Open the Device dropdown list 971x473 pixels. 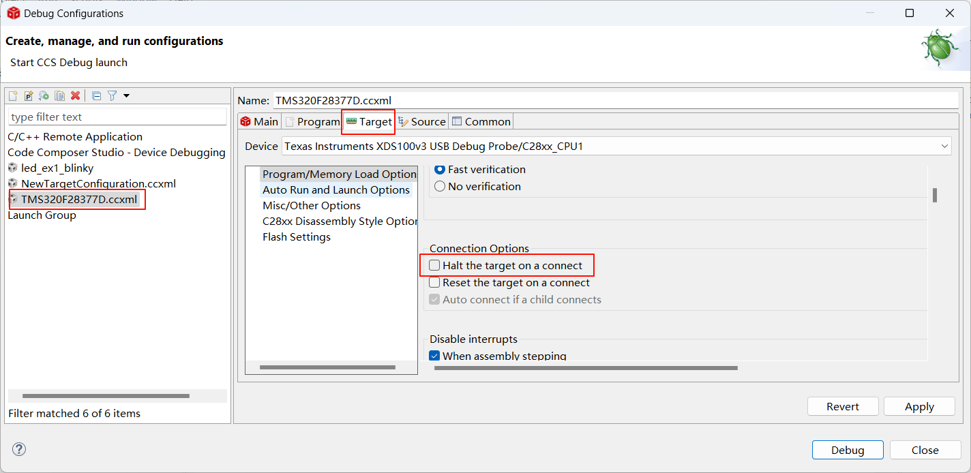click(944, 146)
